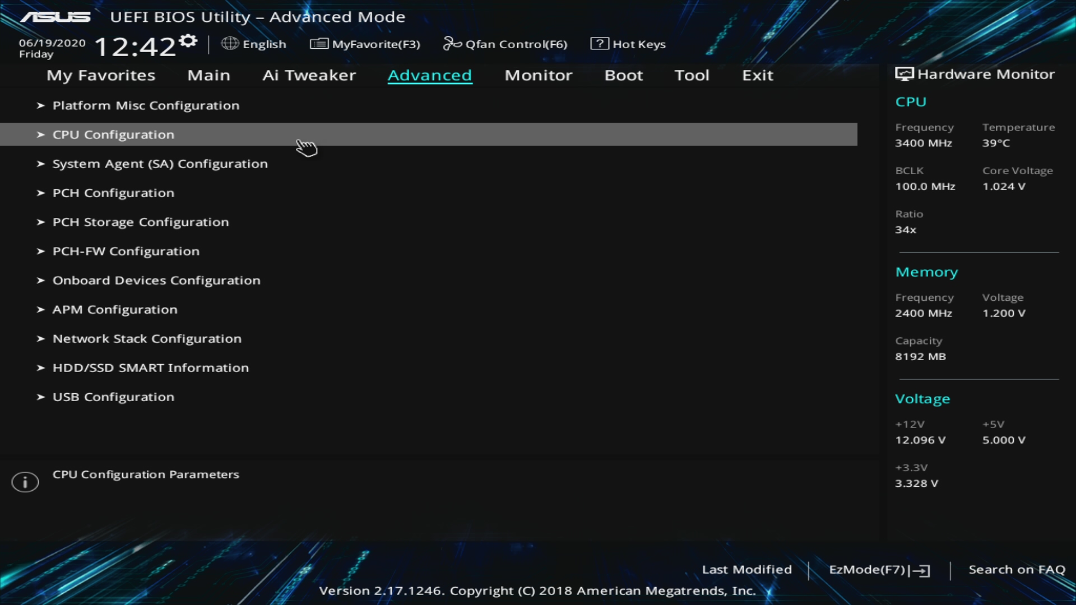The image size is (1076, 605).
Task: Click the Last Modified button
Action: tap(746, 570)
